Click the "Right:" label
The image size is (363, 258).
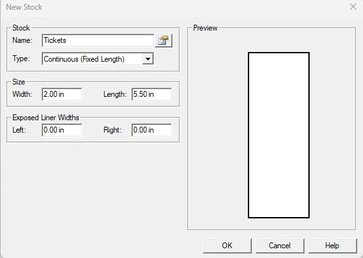point(113,130)
